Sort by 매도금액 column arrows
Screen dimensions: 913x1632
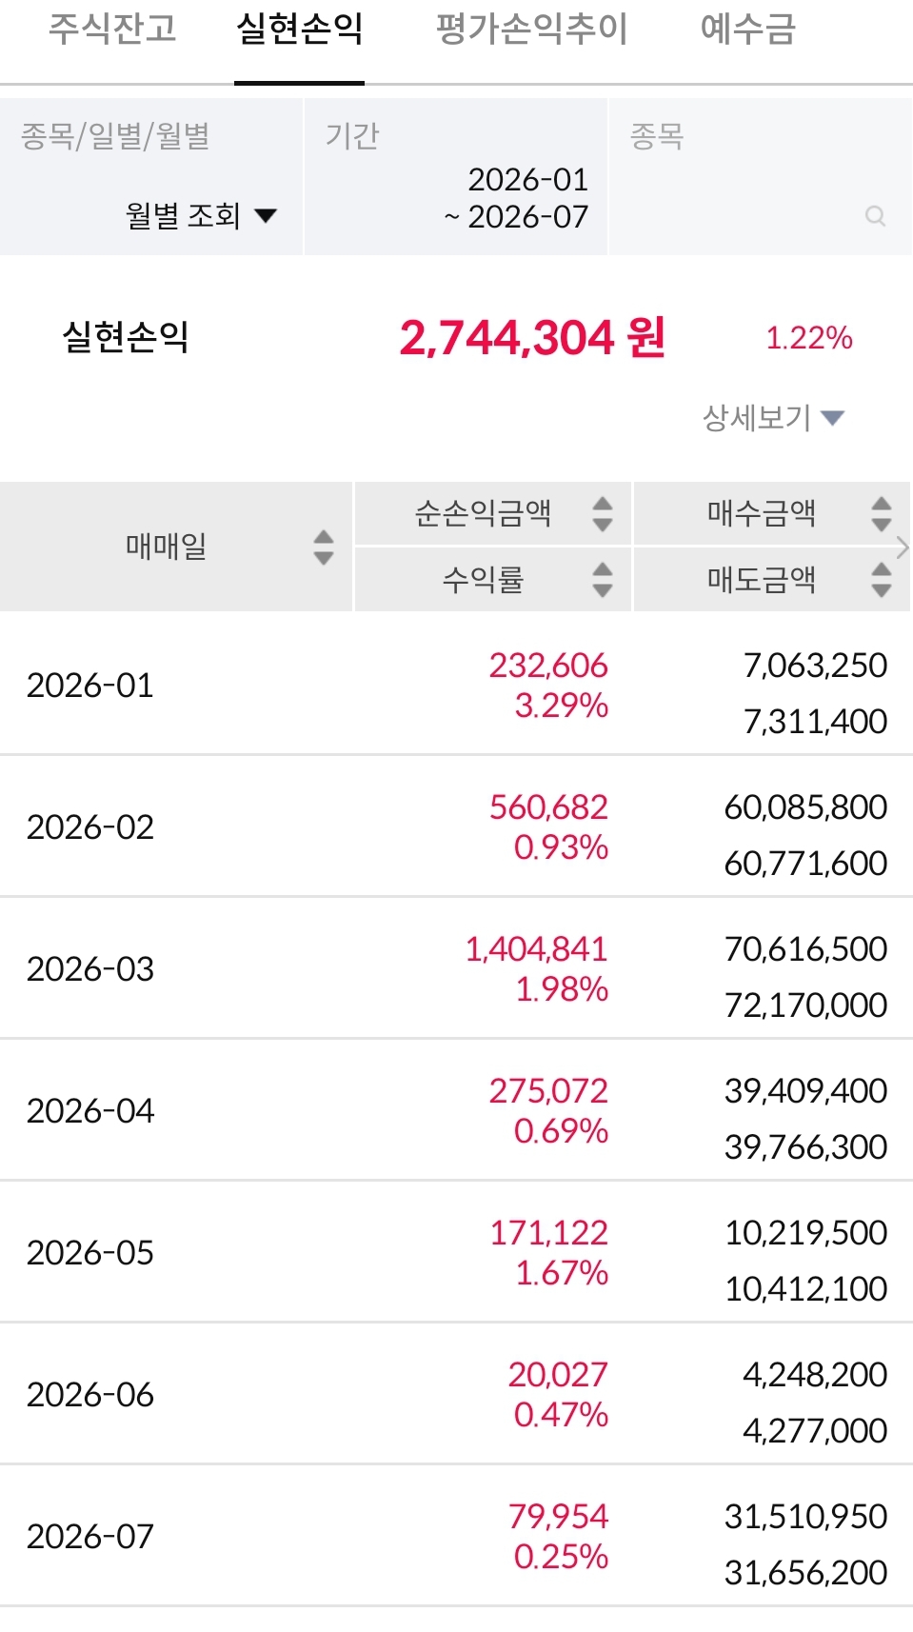coord(882,579)
